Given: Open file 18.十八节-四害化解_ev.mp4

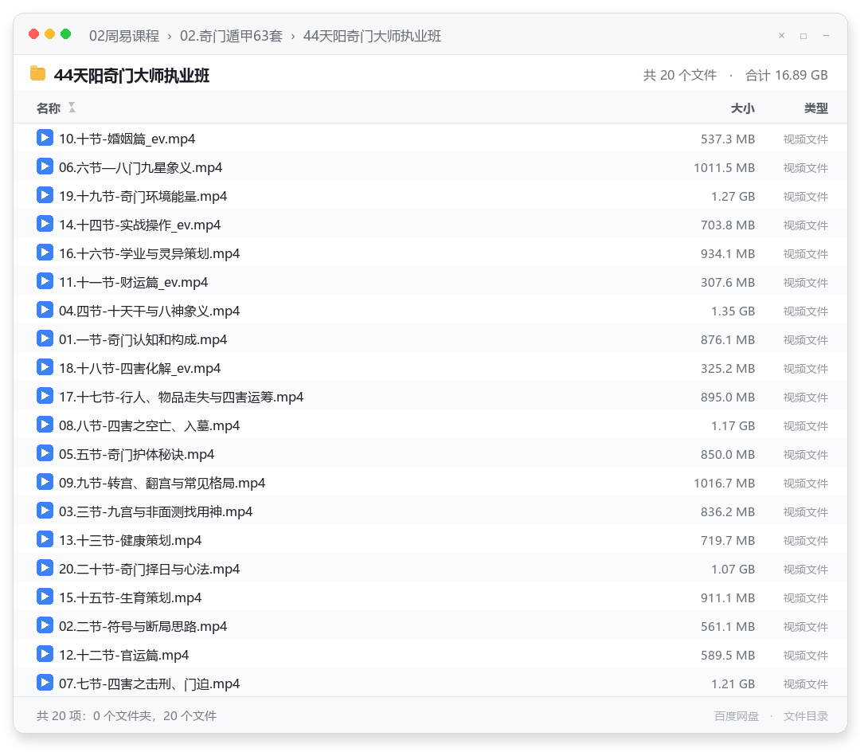Looking at the screenshot, I should click(x=139, y=368).
